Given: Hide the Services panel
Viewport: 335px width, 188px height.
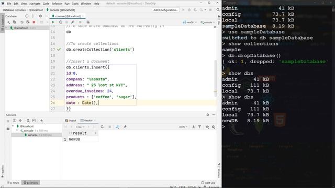Looking at the screenshot, I should pyautogui.click(x=214, y=115).
